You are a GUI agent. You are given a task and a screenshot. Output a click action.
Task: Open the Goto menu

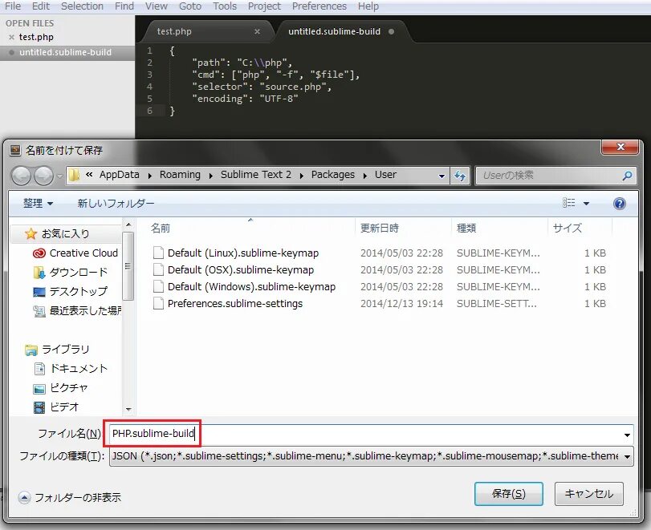pos(190,6)
